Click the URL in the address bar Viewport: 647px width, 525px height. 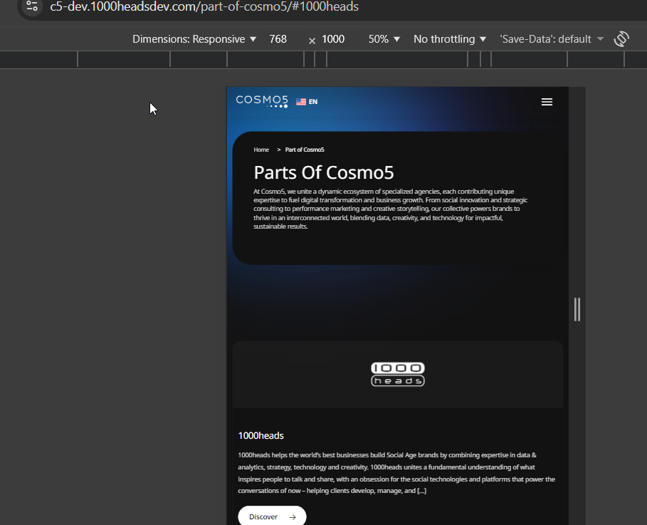coord(204,6)
